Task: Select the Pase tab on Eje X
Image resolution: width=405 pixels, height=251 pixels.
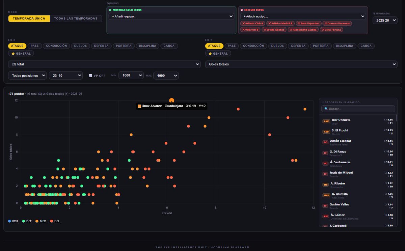Action: [x=35, y=46]
